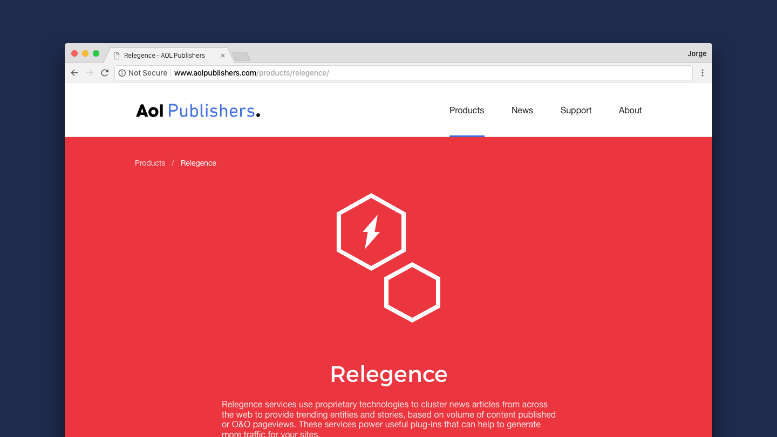Open the Not Secure site info icon

(x=122, y=73)
